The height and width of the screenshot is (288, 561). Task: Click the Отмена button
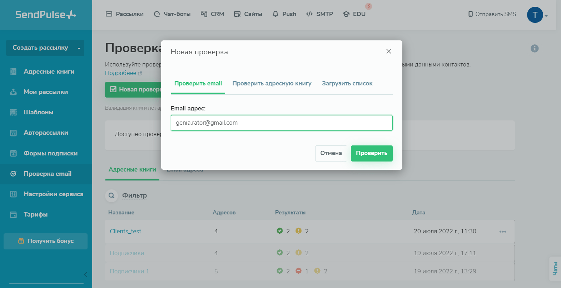click(x=331, y=153)
